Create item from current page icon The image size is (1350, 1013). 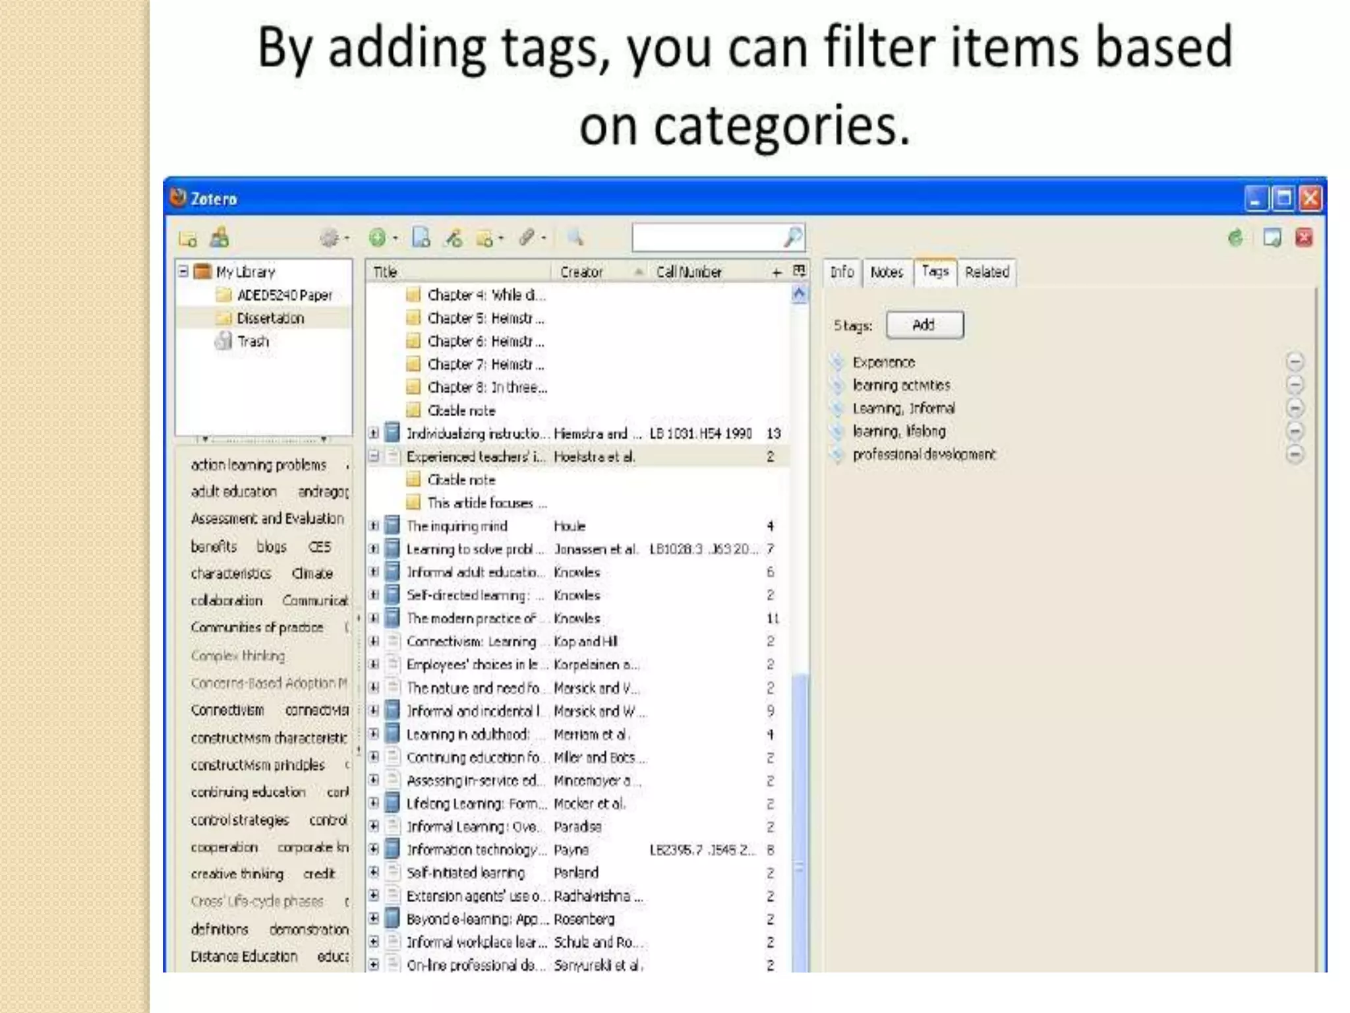click(x=421, y=237)
